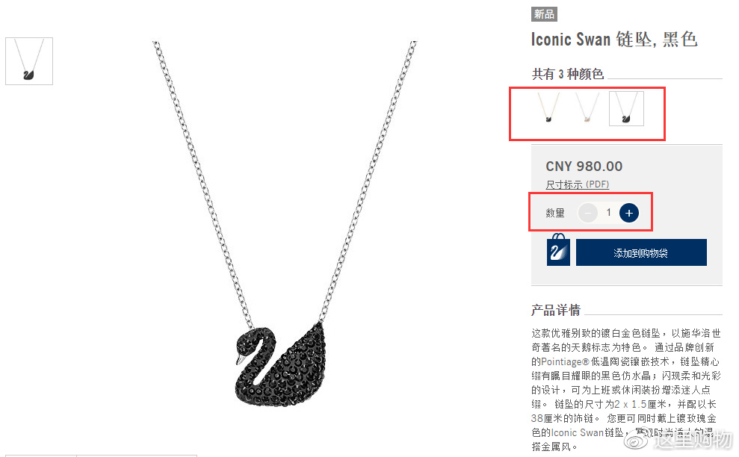Viewport: 739px width, 457px height.
Task: Click the 数量 quantity label
Action: pos(554,213)
